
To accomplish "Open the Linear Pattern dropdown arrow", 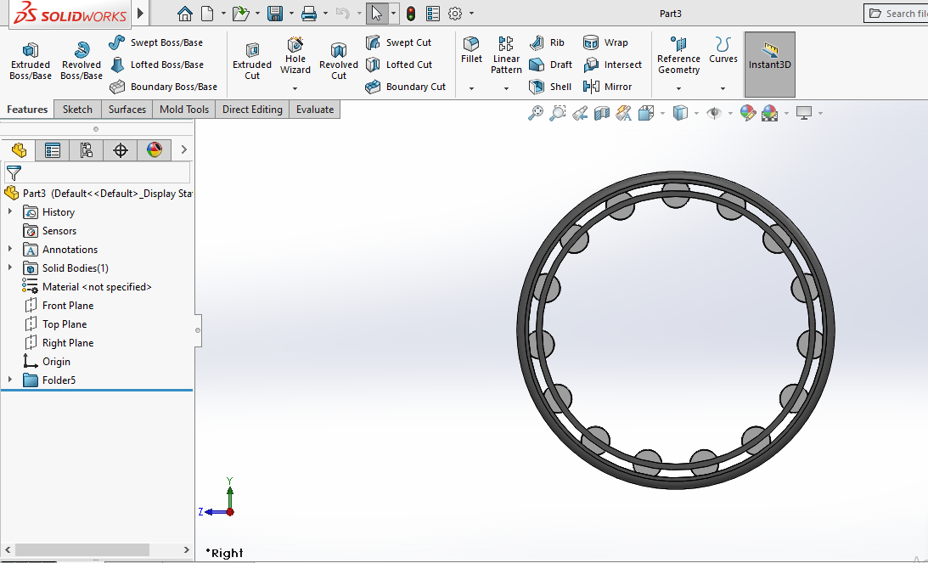I will tap(506, 88).
